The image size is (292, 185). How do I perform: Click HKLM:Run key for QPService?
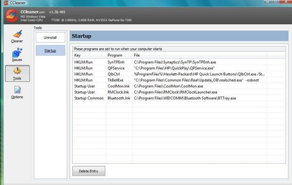point(83,68)
